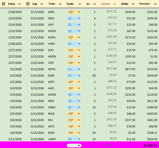Open the Strike column filter chevron
The width and height of the screenshot is (159, 148).
(133, 4)
